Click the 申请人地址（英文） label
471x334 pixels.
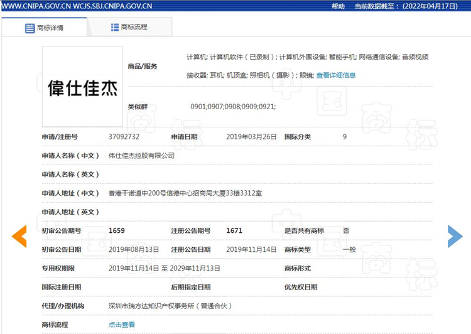(70, 212)
